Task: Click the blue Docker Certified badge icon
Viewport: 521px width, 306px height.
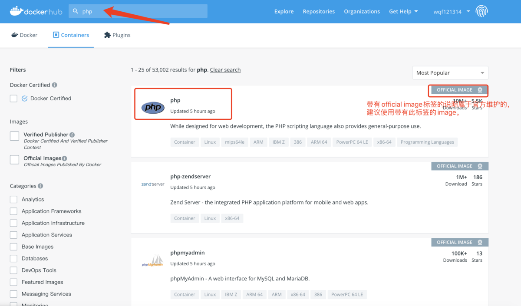Action: (x=24, y=99)
